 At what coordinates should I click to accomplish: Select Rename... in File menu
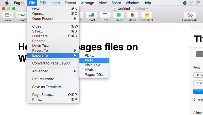(x=53, y=41)
